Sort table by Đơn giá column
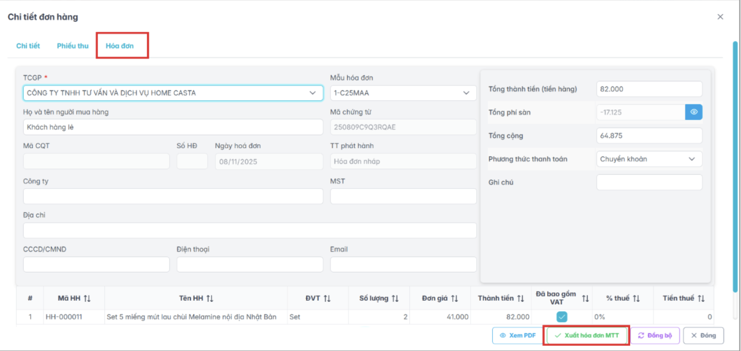741x351 pixels. tap(454, 299)
